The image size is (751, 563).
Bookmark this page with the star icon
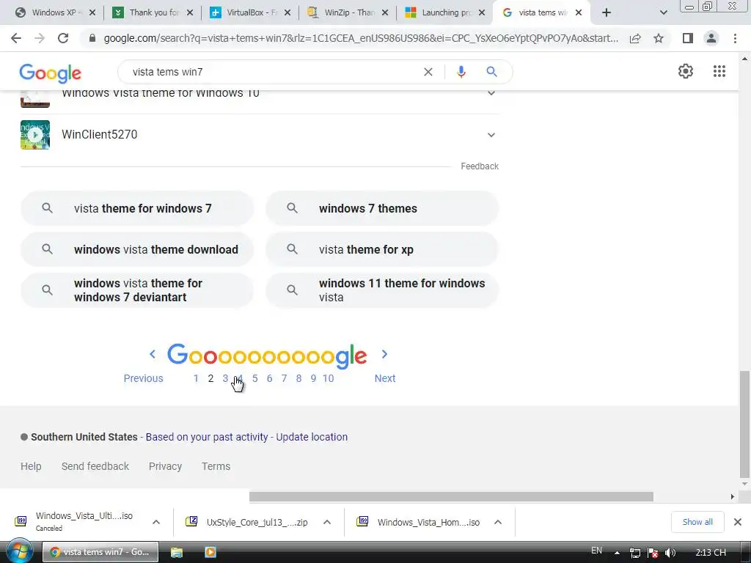(659, 38)
